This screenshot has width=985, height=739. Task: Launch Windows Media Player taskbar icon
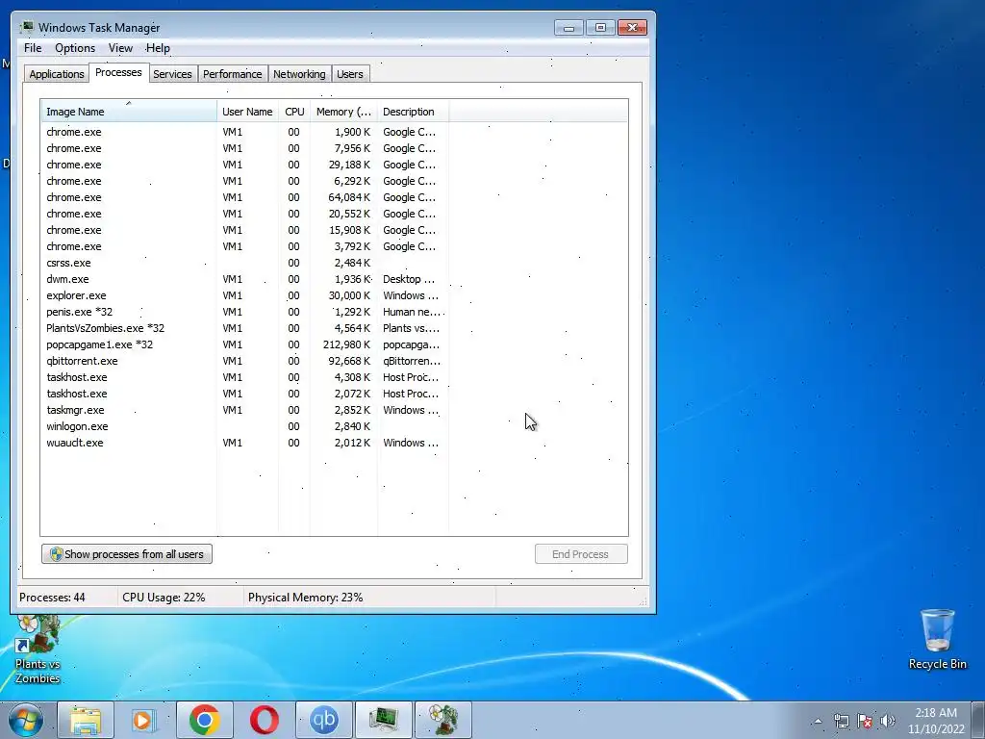pos(143,720)
